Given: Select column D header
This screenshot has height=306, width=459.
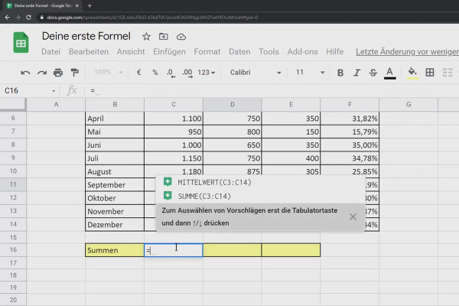Looking at the screenshot, I should [232, 104].
